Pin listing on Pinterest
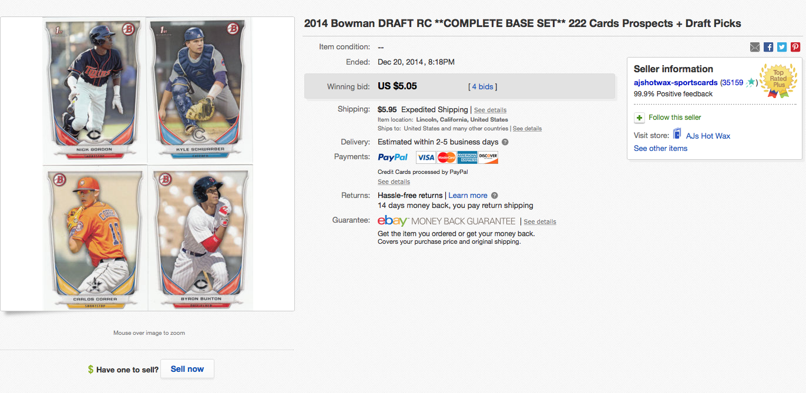 tap(795, 47)
